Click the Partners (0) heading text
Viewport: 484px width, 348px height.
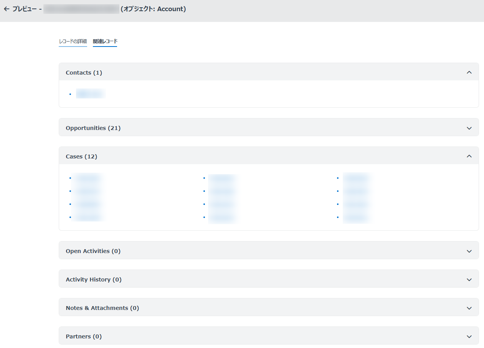pos(83,336)
